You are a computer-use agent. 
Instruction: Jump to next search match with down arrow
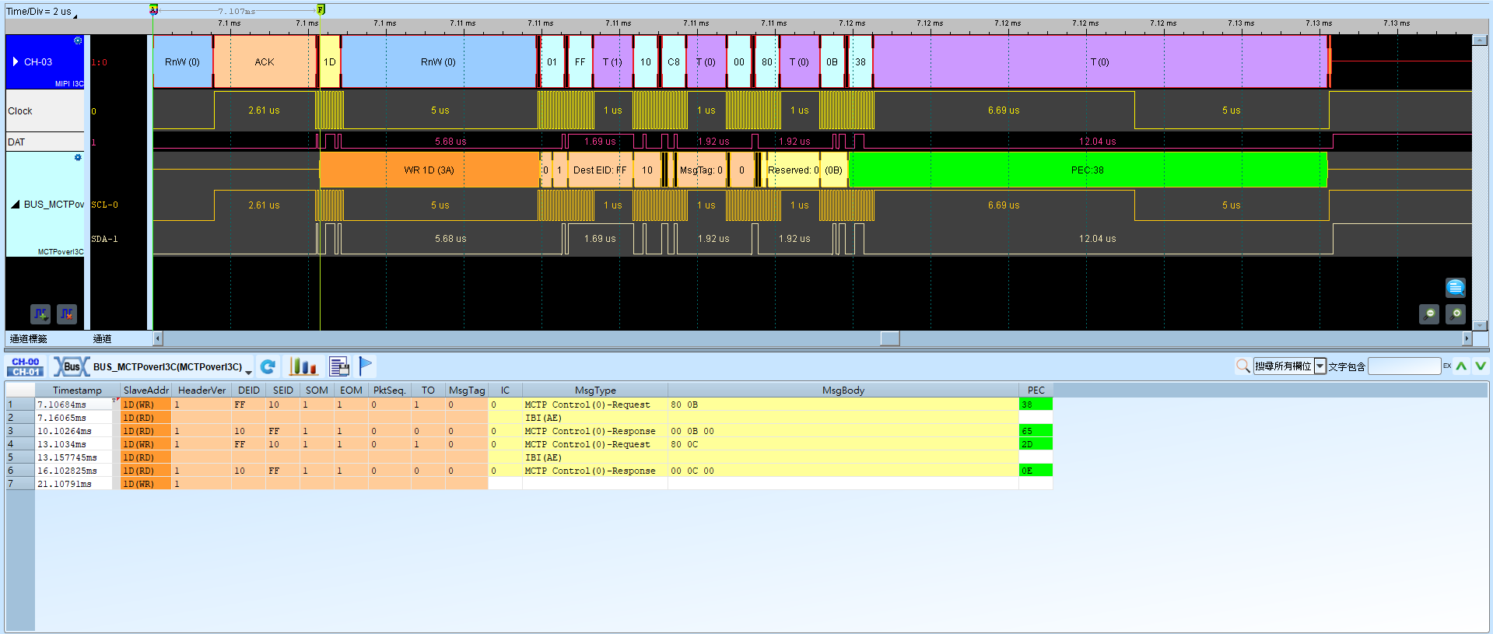pyautogui.click(x=1480, y=366)
